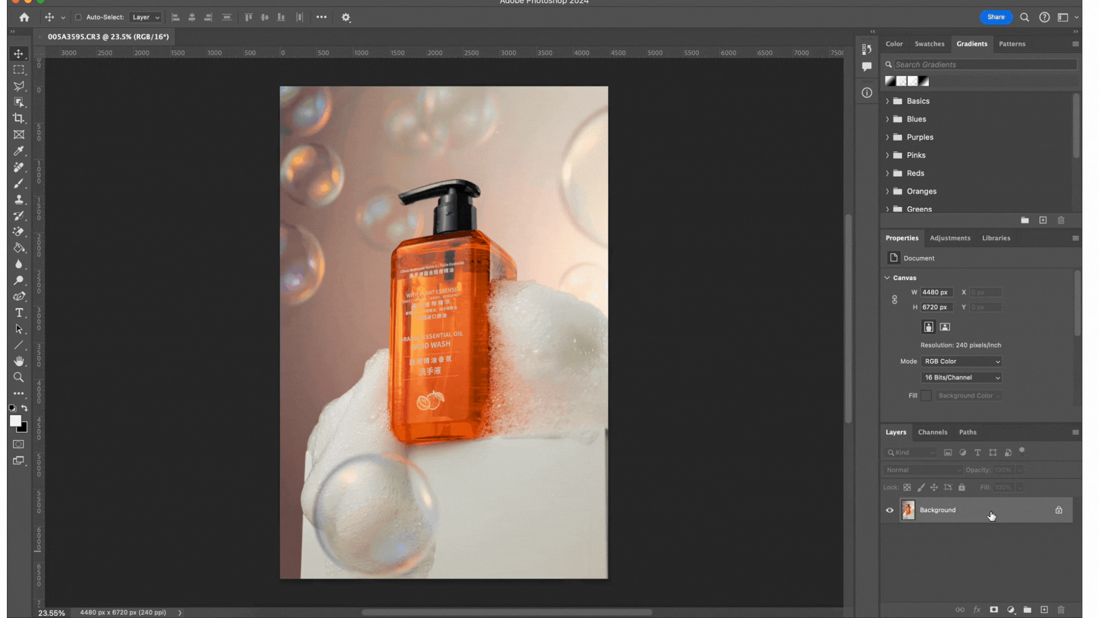Expand the Oranges gradients folder
Viewport: 1099px width, 618px height.
pyautogui.click(x=887, y=191)
